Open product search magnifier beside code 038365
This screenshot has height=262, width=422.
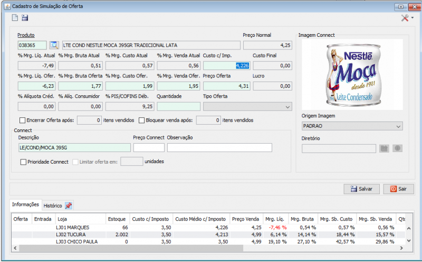click(x=54, y=45)
